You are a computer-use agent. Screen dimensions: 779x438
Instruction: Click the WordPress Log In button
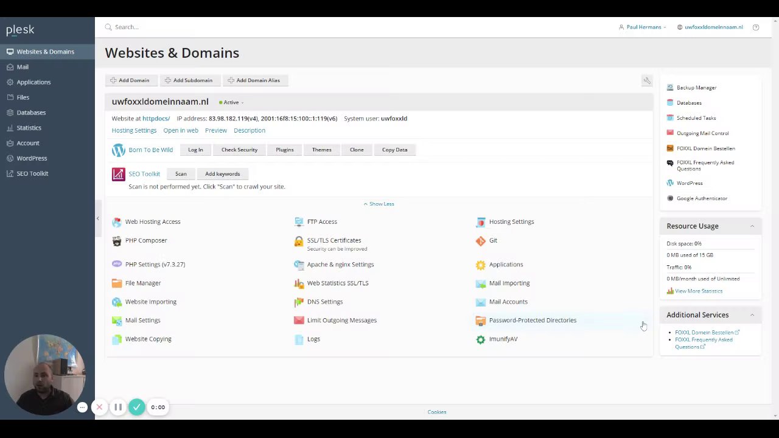point(195,150)
